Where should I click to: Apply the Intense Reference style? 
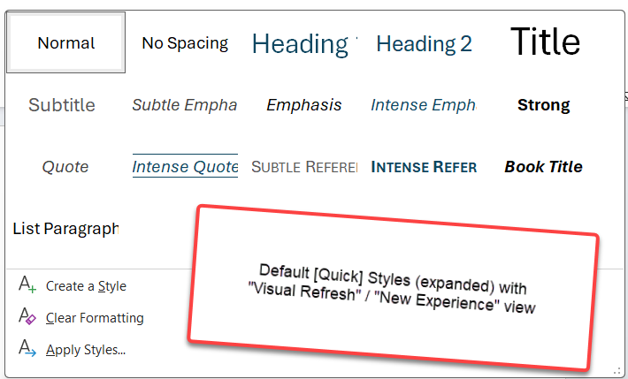pos(424,166)
